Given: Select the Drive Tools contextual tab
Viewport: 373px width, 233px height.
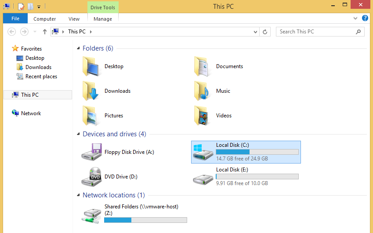Looking at the screenshot, I should pos(103,7).
